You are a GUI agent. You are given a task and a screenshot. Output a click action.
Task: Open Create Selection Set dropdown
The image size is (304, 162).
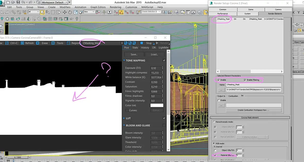[151, 12]
